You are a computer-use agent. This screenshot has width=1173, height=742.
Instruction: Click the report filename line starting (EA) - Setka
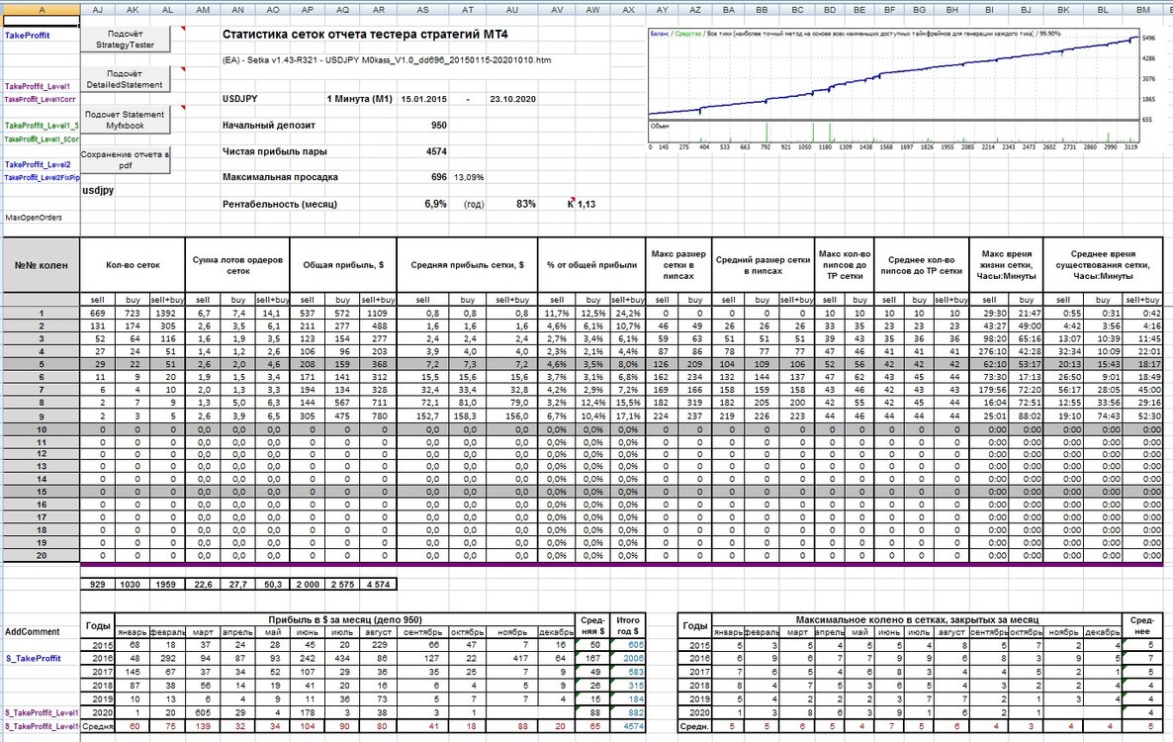387,59
